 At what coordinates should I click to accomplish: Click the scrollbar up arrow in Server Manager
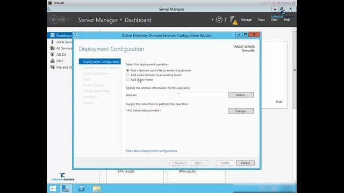point(295,29)
